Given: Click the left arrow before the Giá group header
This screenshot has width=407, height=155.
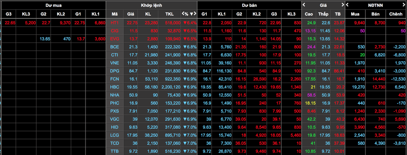Looking at the screenshot, I should 304,4.
